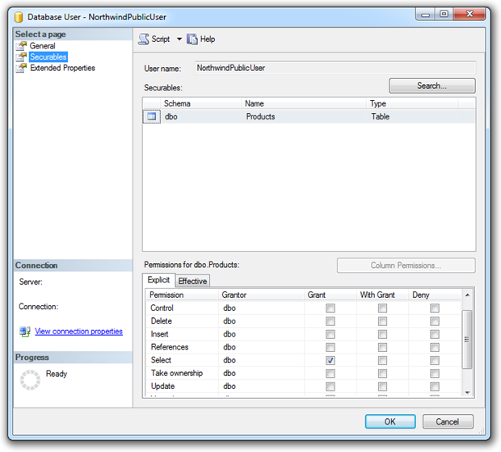501x452 pixels.
Task: Click the Help icon in toolbar
Action: [192, 40]
